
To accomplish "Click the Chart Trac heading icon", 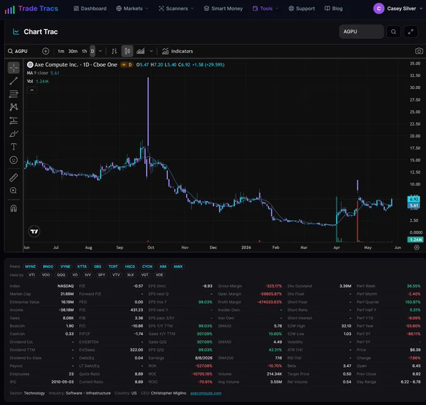I will 16,32.
